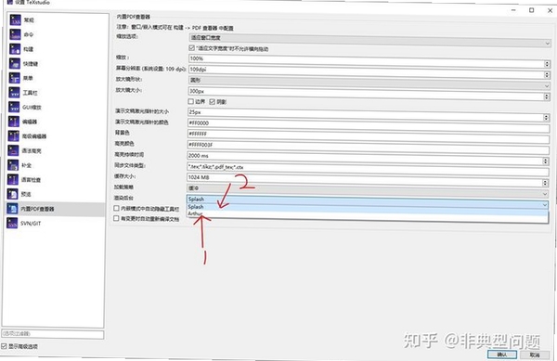Open the 快捷键 (Shortcuts) settings page icon
This screenshot has height=361, width=557.
(15, 64)
